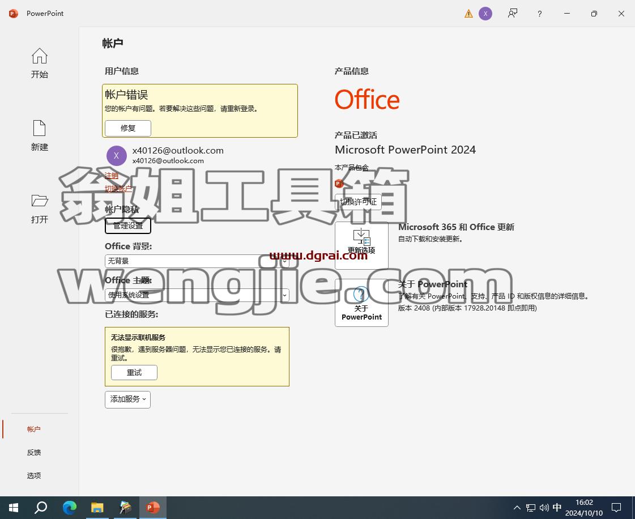Click the 自动下载和安装更新 text
The image size is (635, 519).
(431, 239)
